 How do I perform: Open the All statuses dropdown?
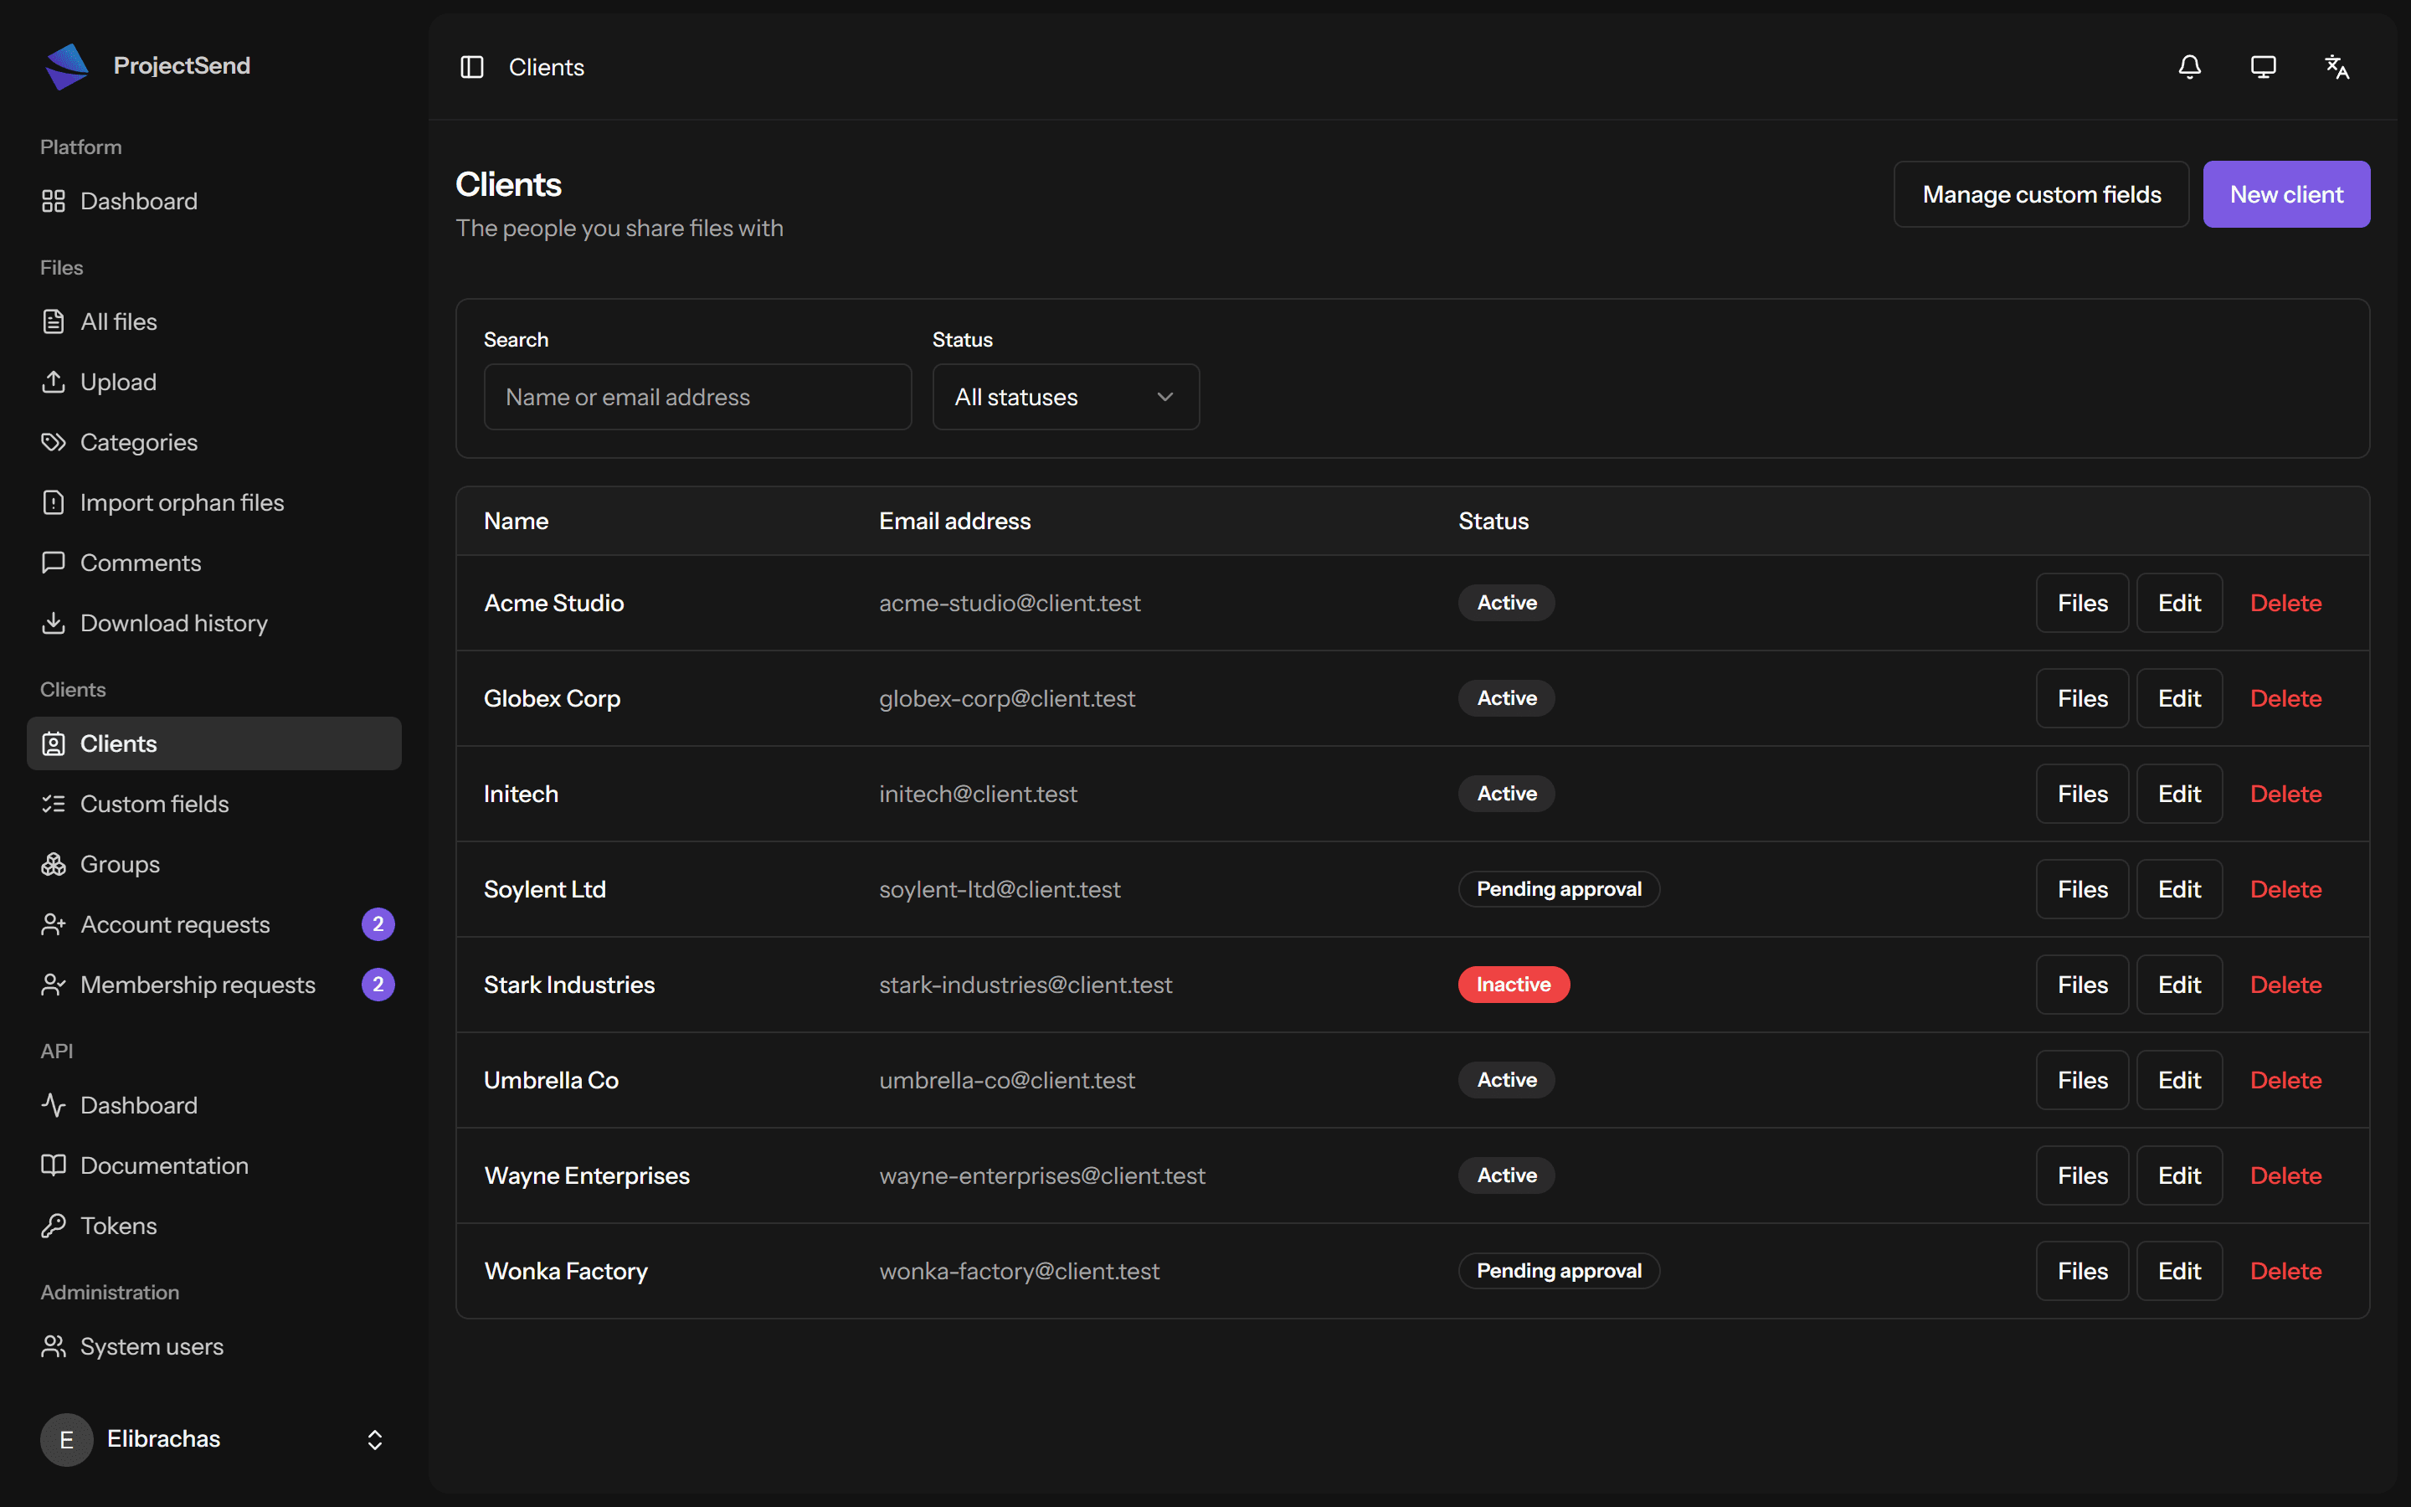[x=1065, y=397]
